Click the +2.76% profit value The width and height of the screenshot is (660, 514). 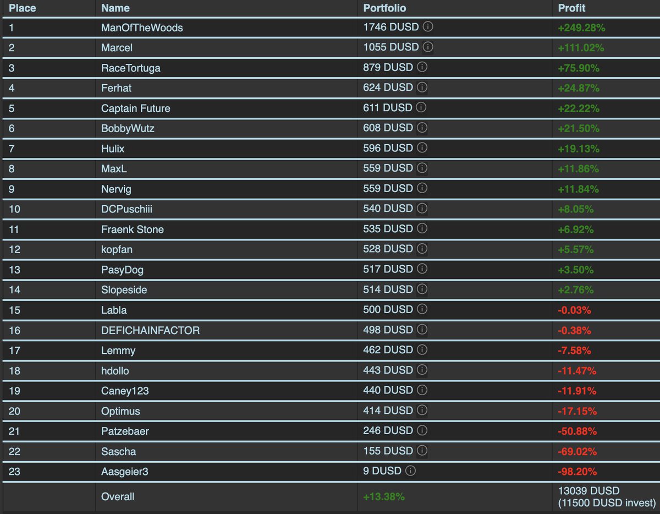tap(575, 290)
